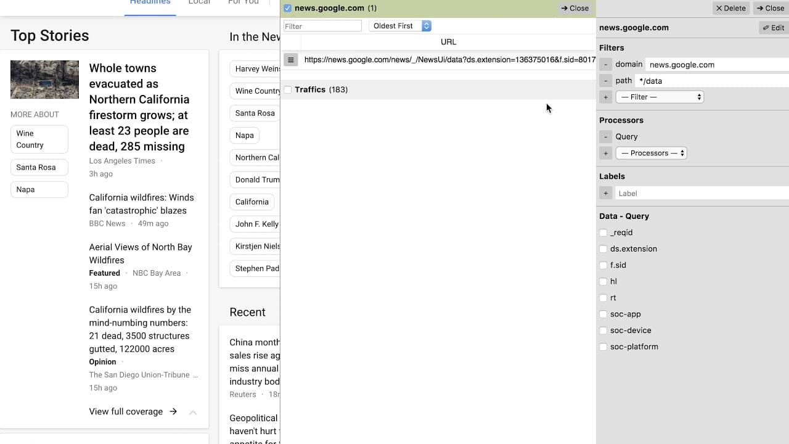The width and height of the screenshot is (789, 444).
Task: Open the wildfire thumbnail image in Top Stories
Action: click(x=44, y=80)
